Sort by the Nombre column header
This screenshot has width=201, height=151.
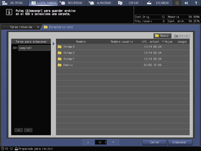tap(81, 42)
